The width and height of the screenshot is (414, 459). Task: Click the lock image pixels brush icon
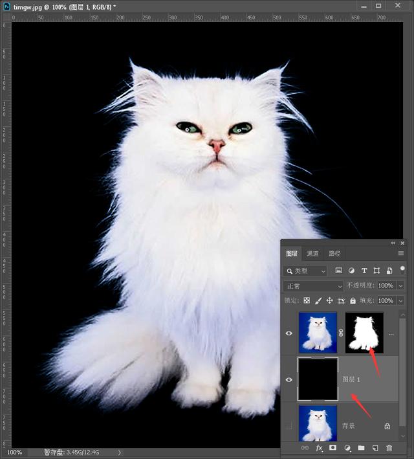click(318, 301)
